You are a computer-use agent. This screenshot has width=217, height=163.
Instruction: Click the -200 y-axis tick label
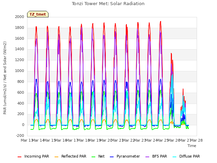20,135
